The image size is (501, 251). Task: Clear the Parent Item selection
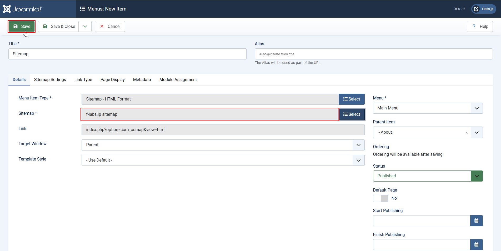pyautogui.click(x=467, y=133)
